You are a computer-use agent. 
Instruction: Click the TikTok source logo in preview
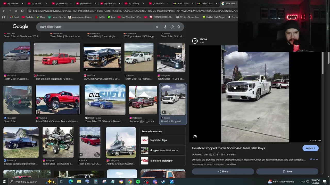195,41
